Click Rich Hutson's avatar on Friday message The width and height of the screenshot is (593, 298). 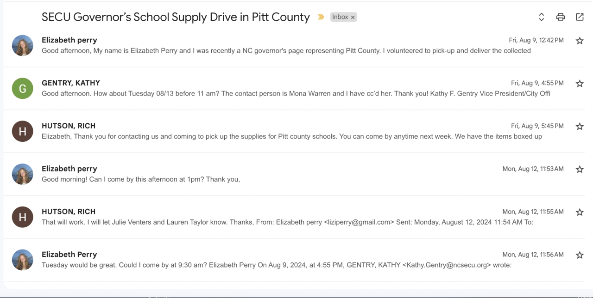[23, 131]
